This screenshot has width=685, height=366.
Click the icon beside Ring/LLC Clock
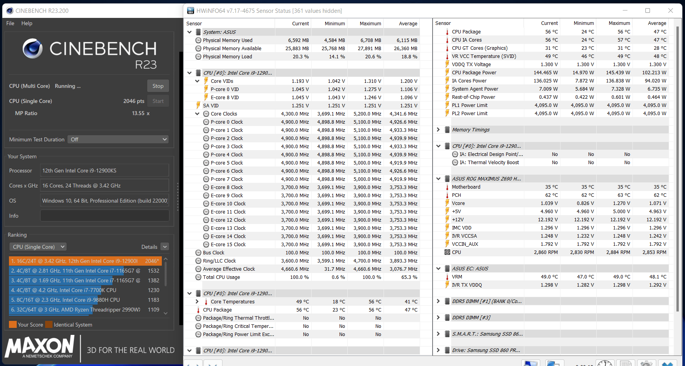[198, 261]
